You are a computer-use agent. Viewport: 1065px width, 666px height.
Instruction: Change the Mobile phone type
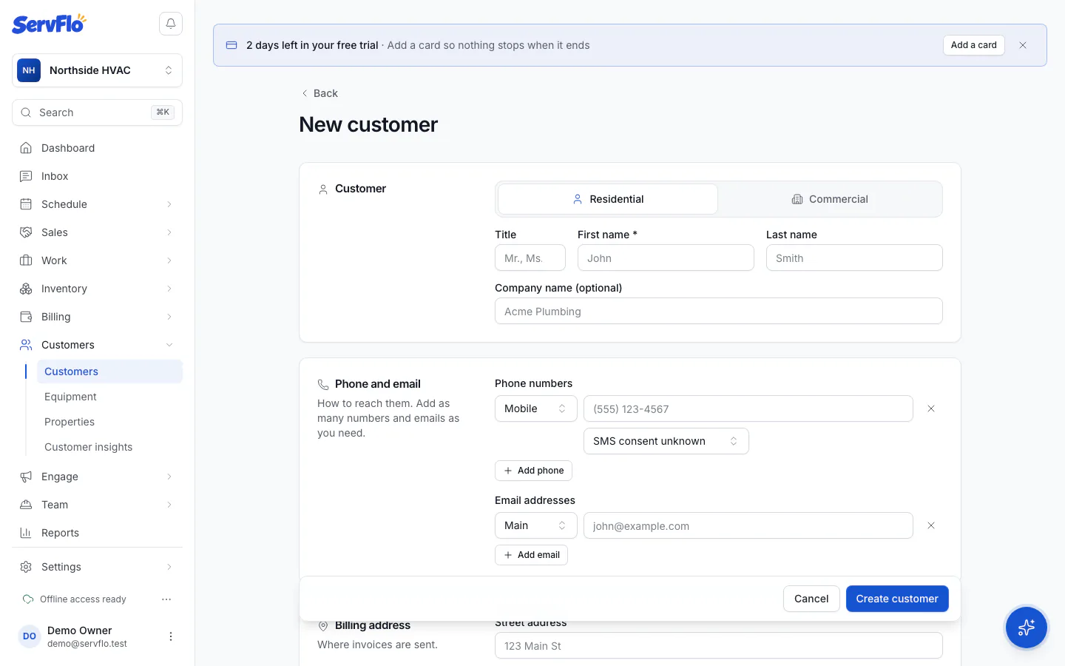(536, 408)
